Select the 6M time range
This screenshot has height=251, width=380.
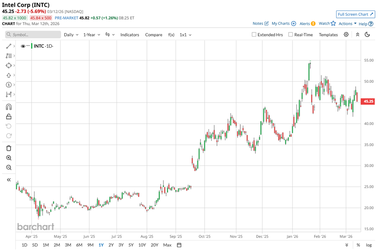tap(79, 245)
